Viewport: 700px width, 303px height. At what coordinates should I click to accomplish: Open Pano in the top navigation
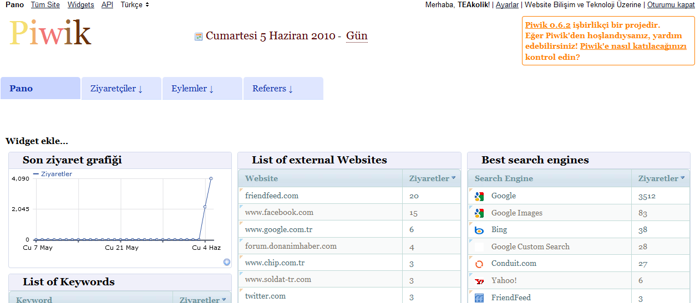14,5
